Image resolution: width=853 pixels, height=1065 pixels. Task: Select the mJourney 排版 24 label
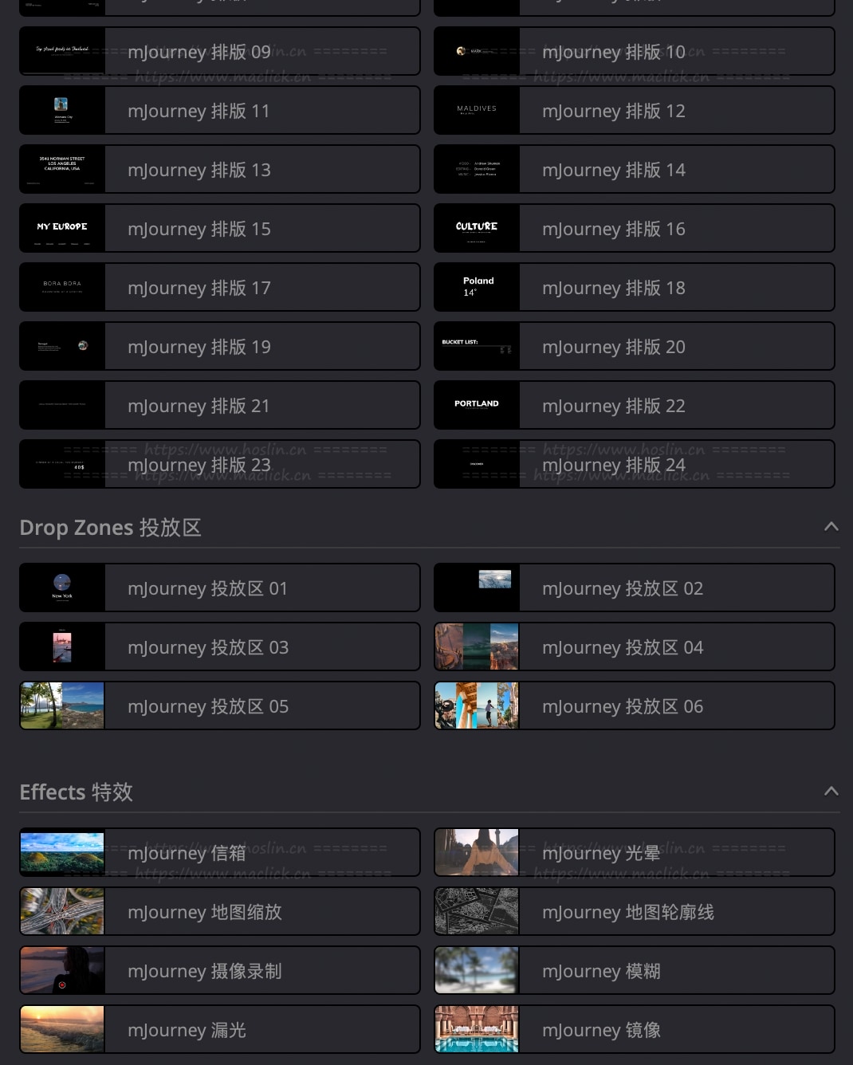(x=614, y=465)
